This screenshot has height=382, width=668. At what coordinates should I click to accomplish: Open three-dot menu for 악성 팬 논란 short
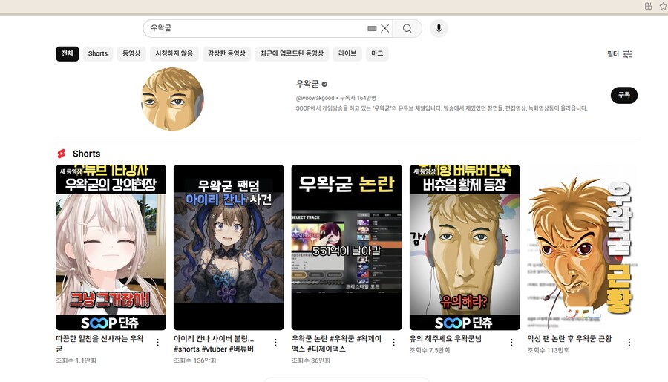point(629,343)
